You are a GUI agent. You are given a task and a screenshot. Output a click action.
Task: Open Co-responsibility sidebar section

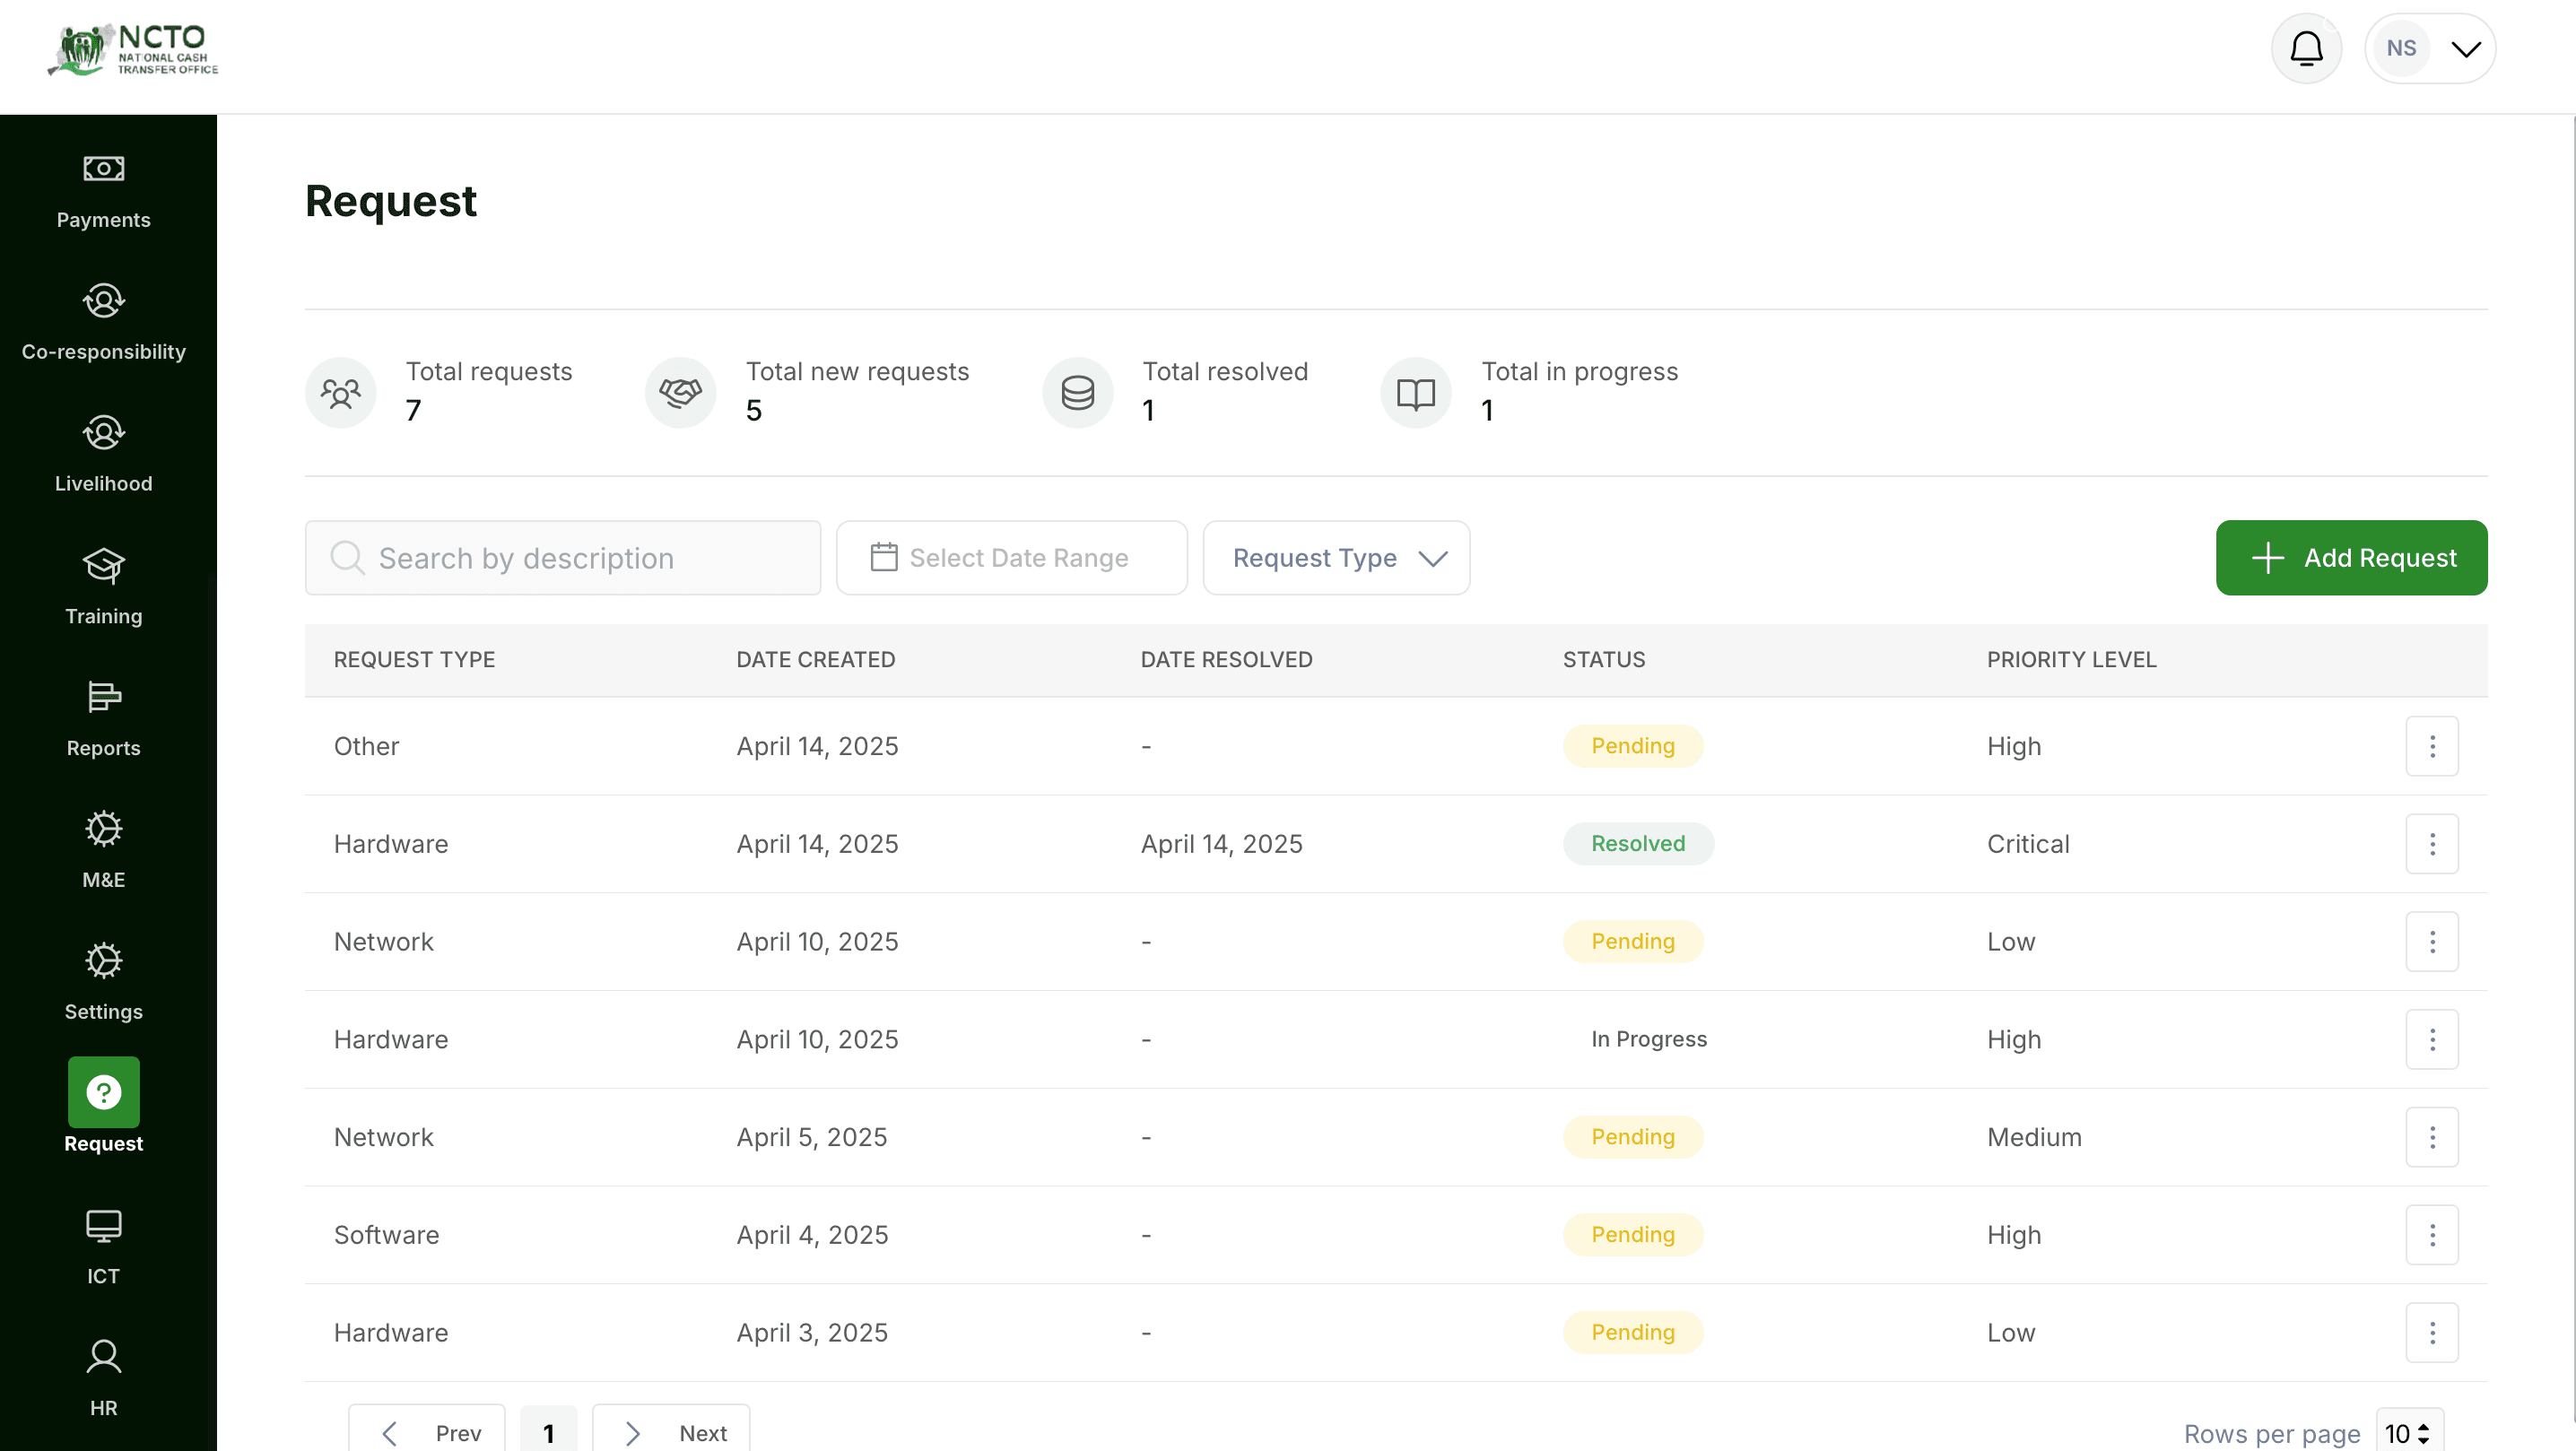click(103, 324)
